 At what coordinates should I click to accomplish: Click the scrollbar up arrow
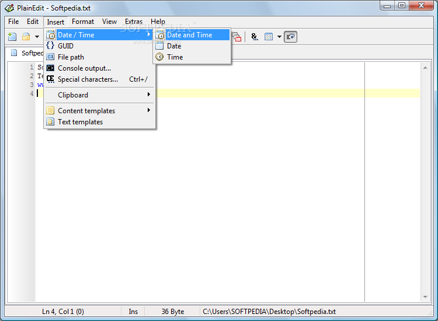click(425, 68)
